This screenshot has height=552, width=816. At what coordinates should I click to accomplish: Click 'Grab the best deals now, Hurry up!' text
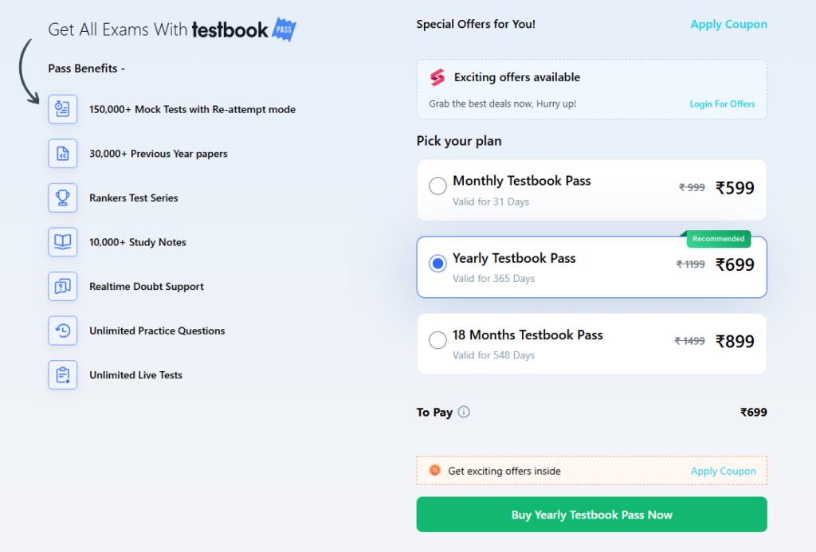503,104
